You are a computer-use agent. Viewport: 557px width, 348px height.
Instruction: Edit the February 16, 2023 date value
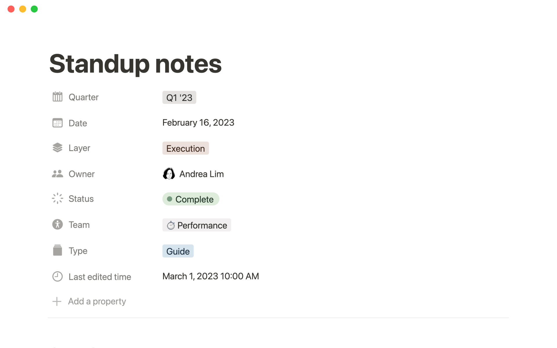point(198,123)
